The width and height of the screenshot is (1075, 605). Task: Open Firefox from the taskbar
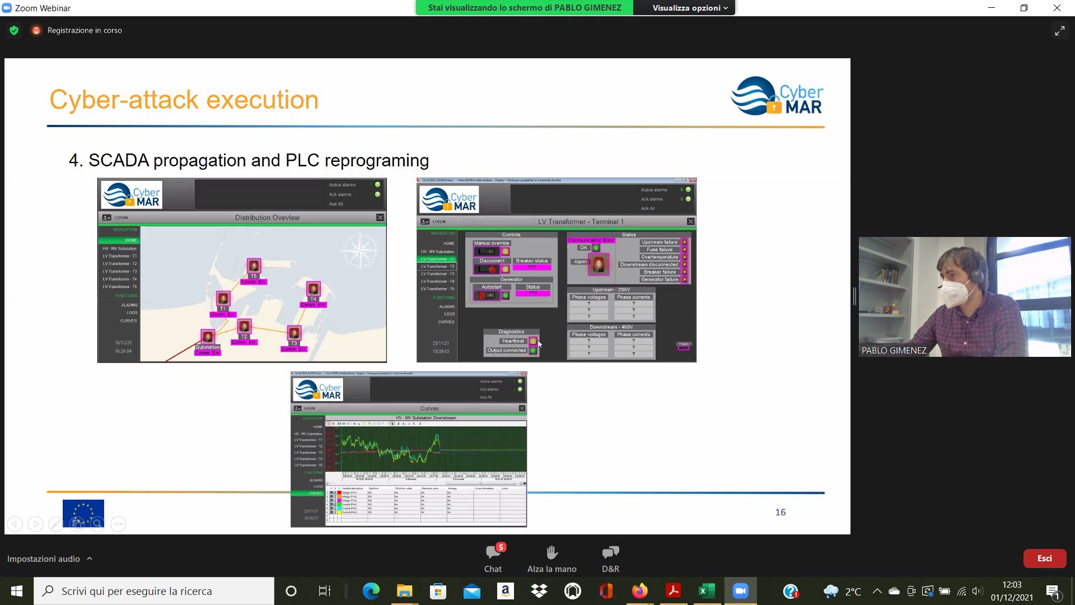point(639,591)
